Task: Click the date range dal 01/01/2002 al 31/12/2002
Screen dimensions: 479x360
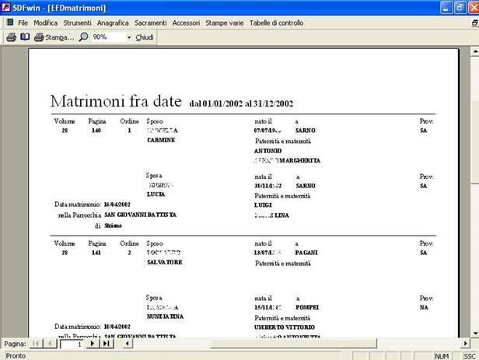Action: coord(241,103)
